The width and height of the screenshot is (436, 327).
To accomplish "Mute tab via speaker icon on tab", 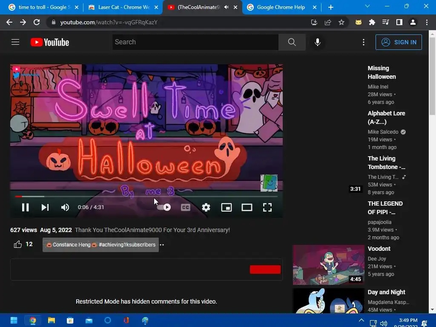I will coord(227,7).
